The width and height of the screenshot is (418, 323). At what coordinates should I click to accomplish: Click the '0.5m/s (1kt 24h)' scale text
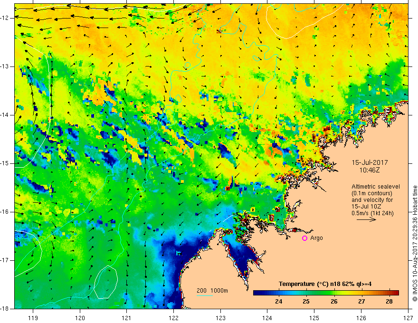(x=372, y=213)
